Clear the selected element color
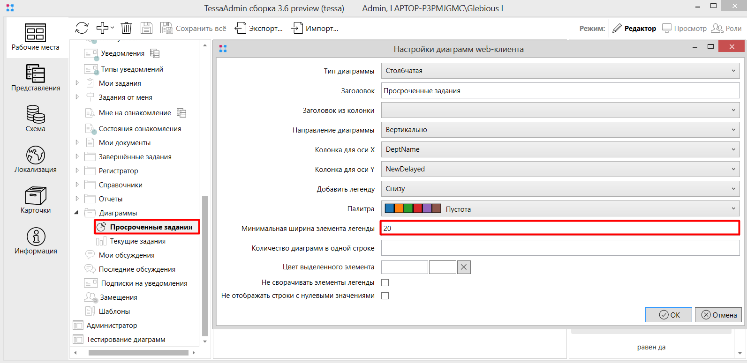 tap(464, 267)
